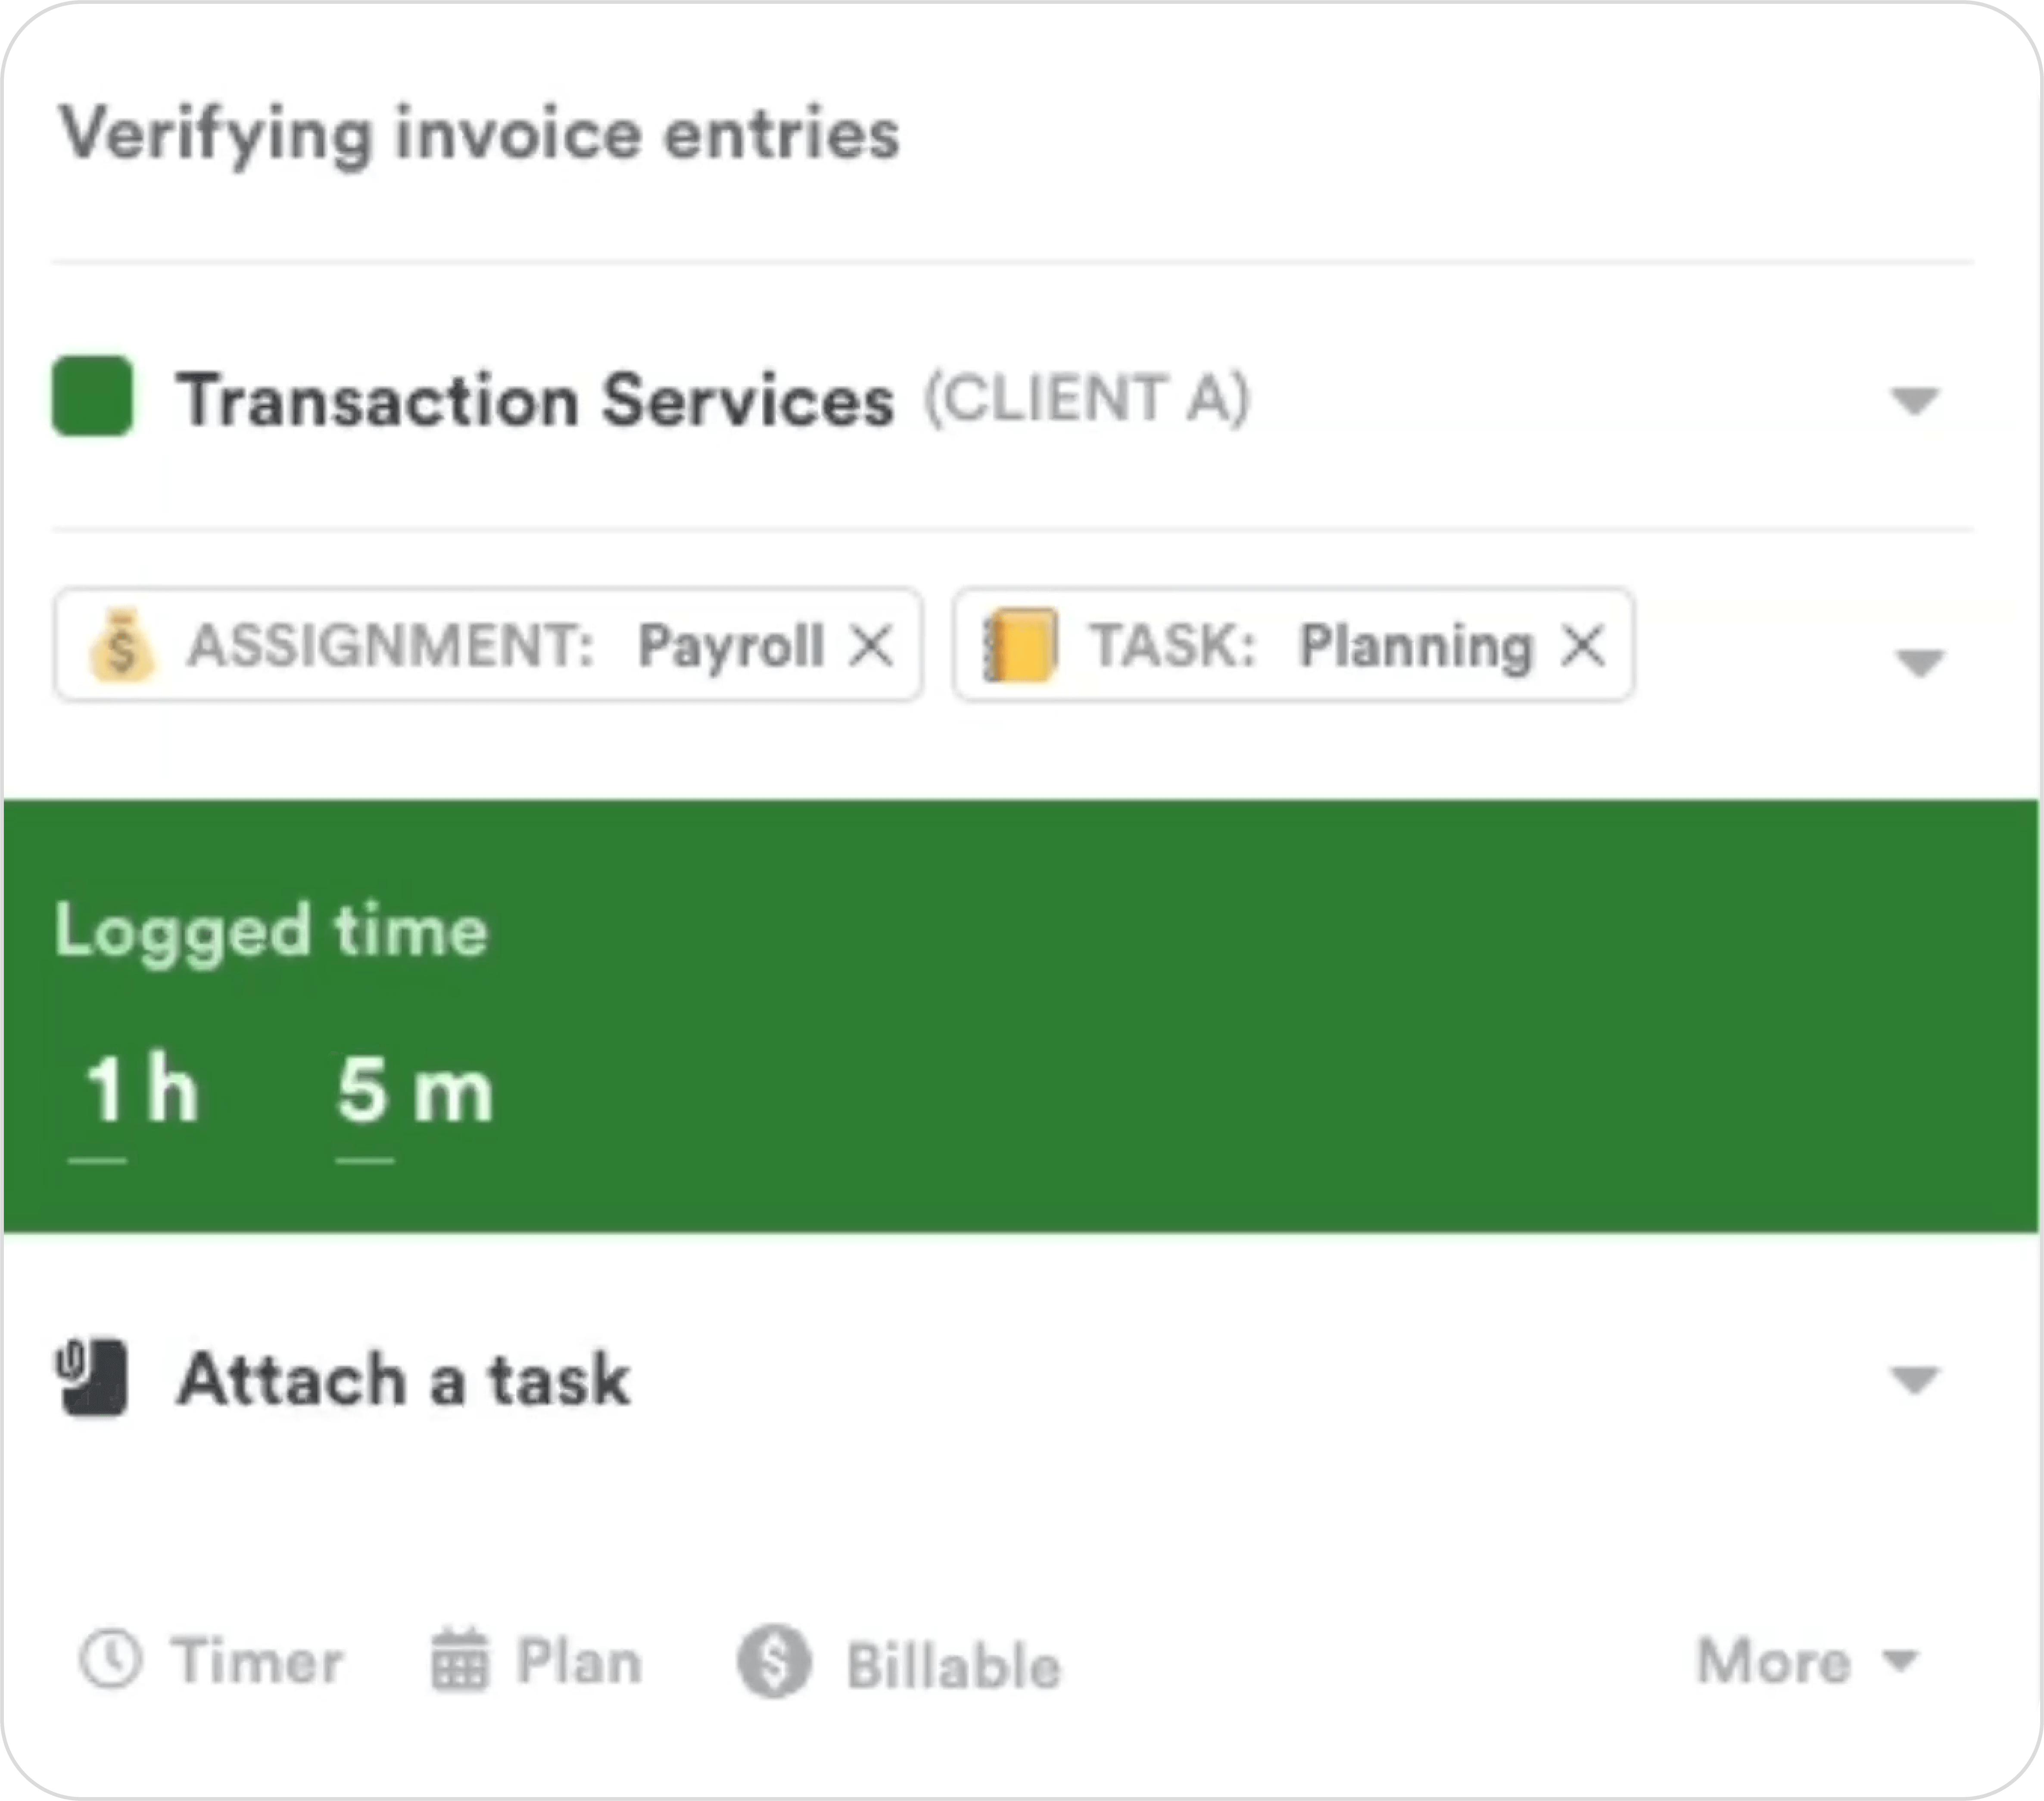Remove the Planning task tag

pyautogui.click(x=1583, y=646)
